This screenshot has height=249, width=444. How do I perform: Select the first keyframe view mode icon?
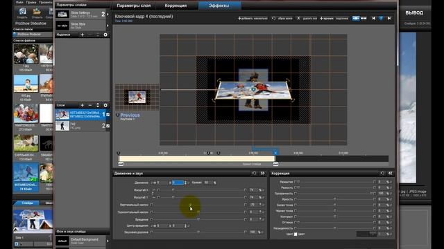pyautogui.click(x=356, y=18)
